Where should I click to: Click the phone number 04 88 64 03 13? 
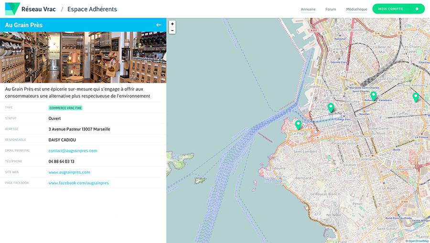pos(62,162)
